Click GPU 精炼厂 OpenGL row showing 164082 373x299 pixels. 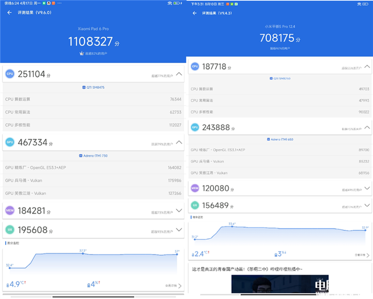point(93,168)
